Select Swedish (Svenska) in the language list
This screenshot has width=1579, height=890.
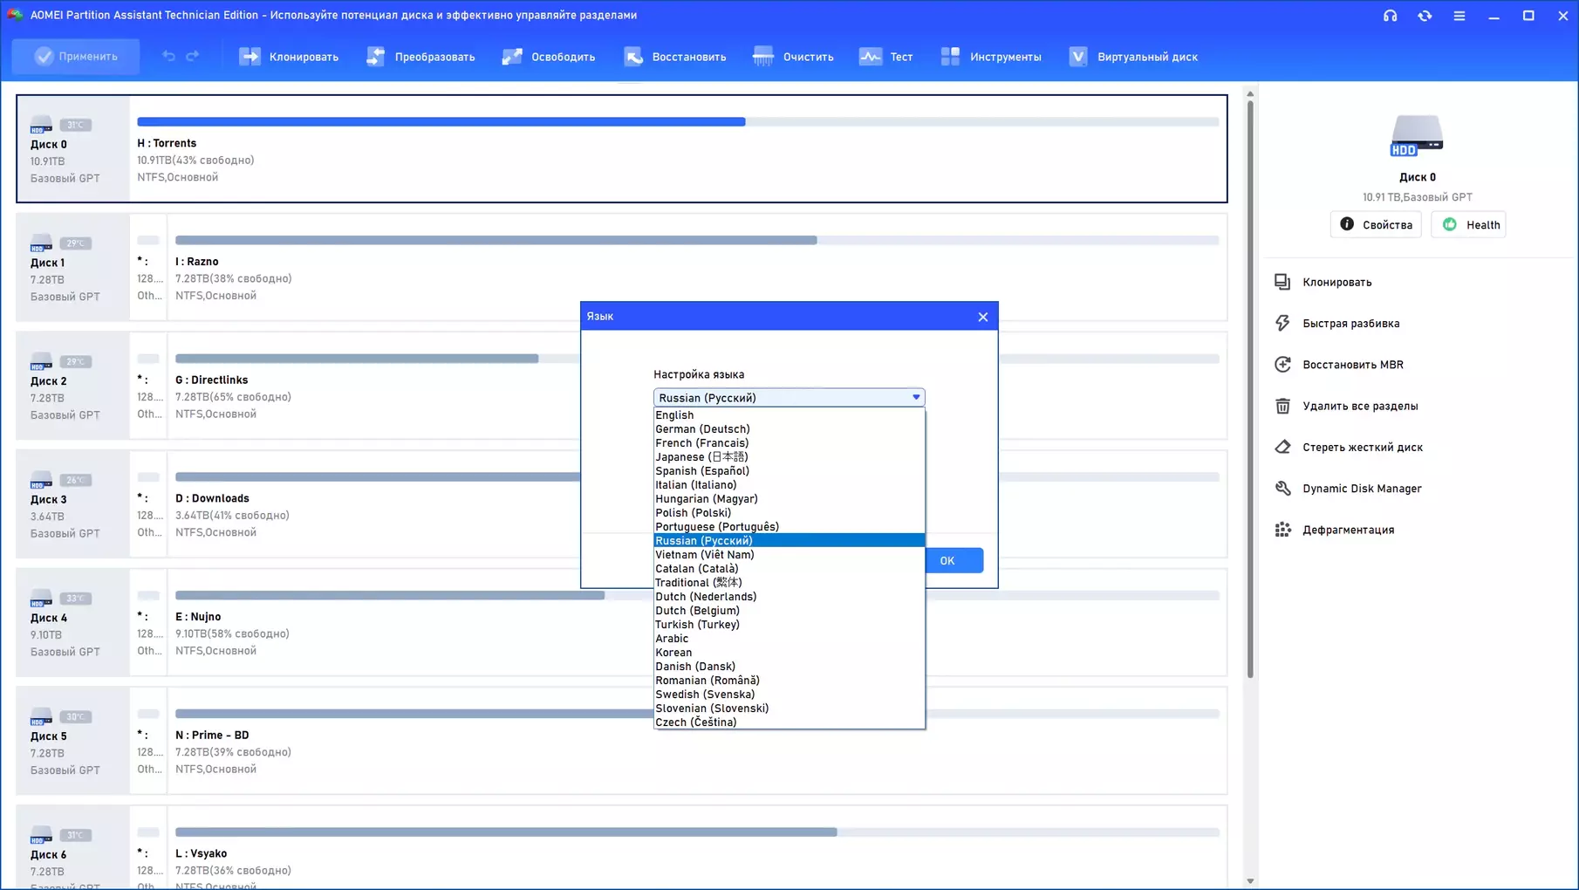click(x=789, y=695)
